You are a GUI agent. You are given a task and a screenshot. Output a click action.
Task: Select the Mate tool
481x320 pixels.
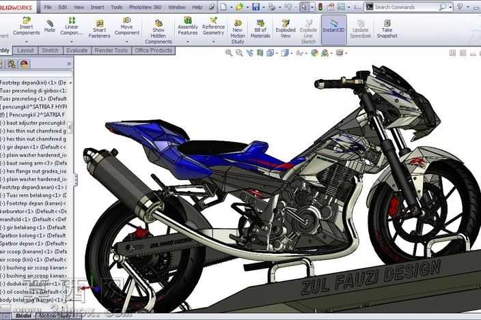(49, 26)
